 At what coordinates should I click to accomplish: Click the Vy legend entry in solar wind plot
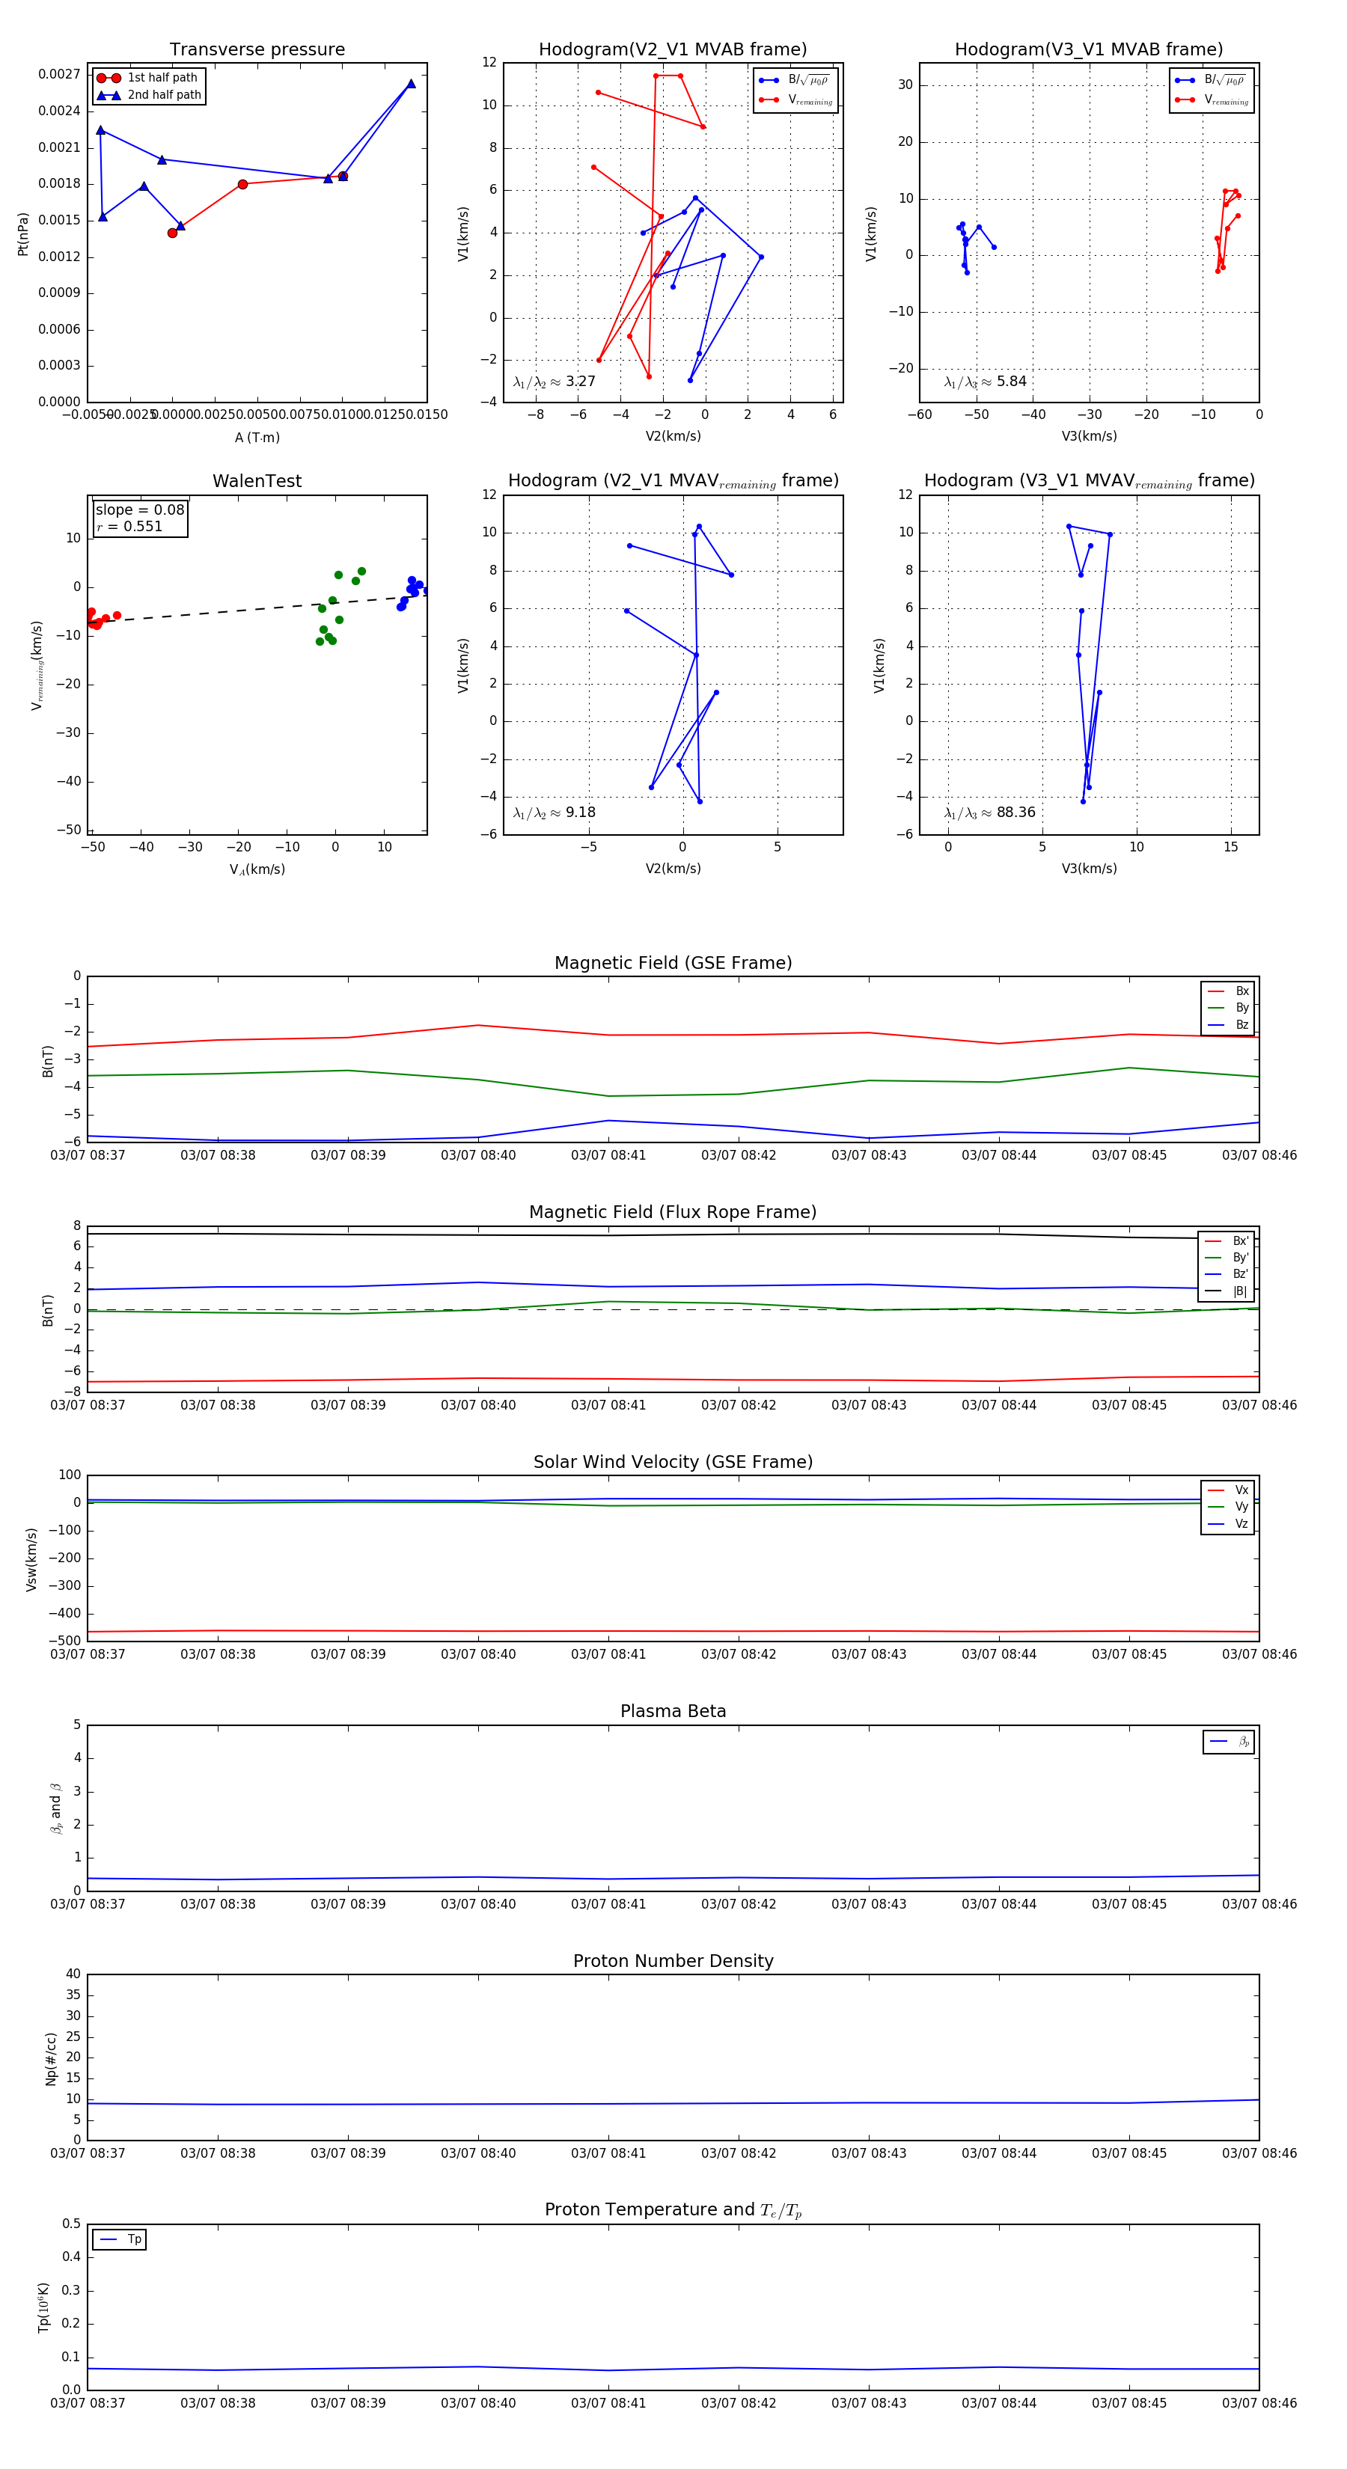(1228, 1508)
